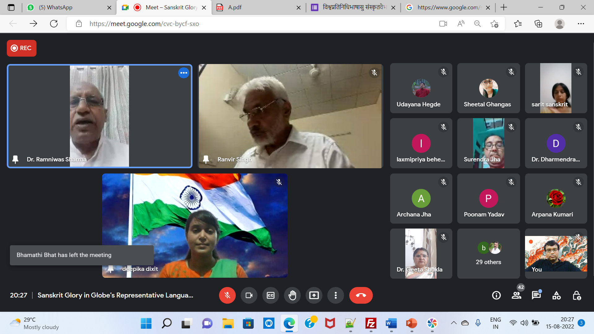Open host controls lock icon

pyautogui.click(x=577, y=295)
